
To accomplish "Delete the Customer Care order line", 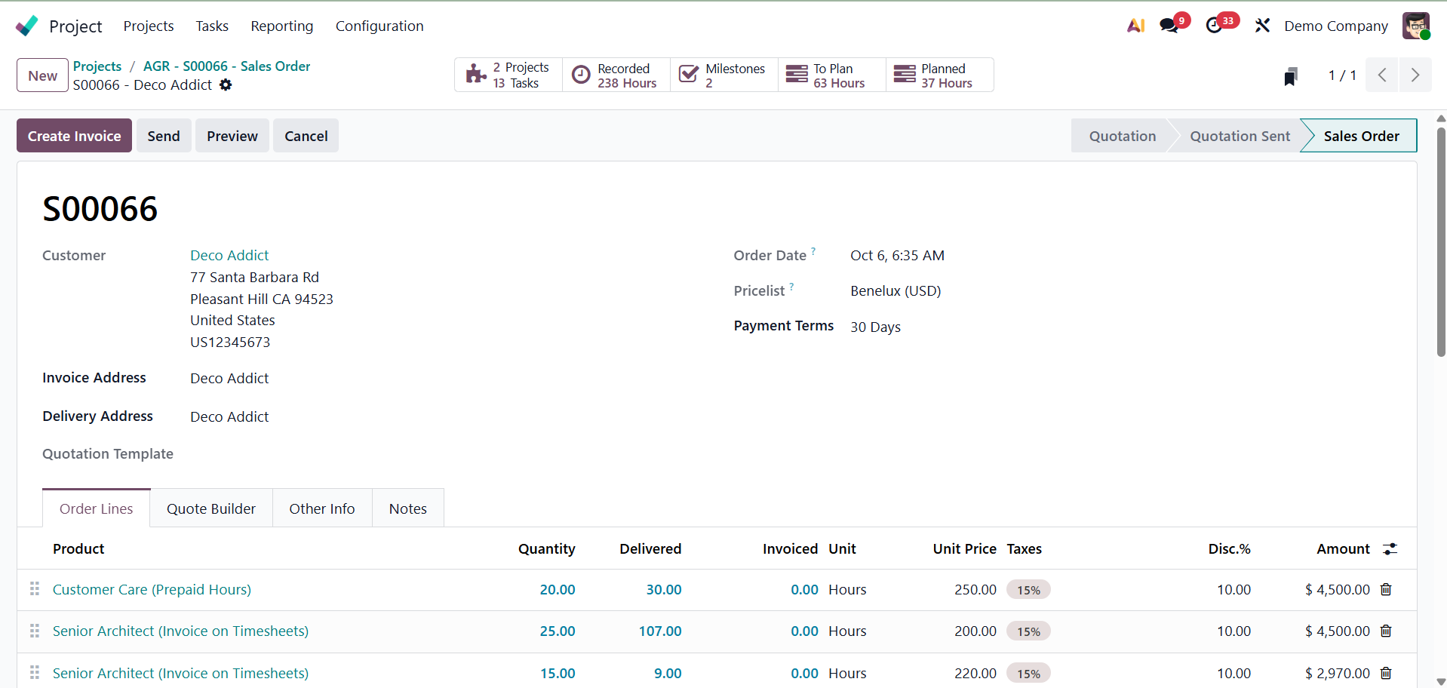I will click(1386, 590).
